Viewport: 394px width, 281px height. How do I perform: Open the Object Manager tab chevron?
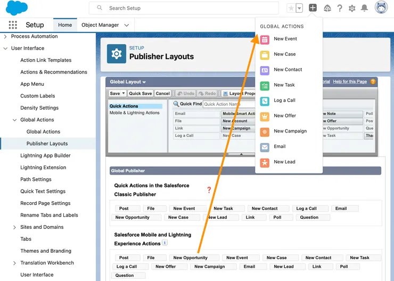127,25
